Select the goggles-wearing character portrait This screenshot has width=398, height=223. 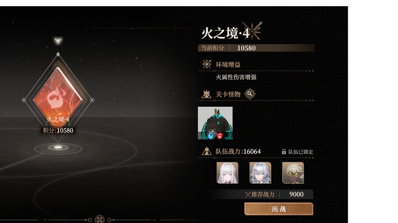[293, 173]
